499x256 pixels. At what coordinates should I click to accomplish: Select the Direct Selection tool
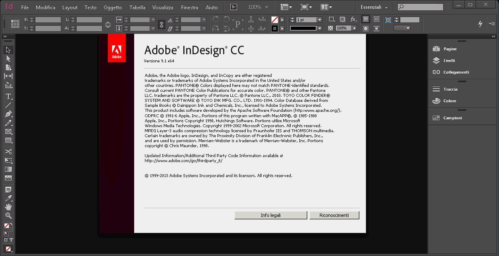pyautogui.click(x=8, y=59)
